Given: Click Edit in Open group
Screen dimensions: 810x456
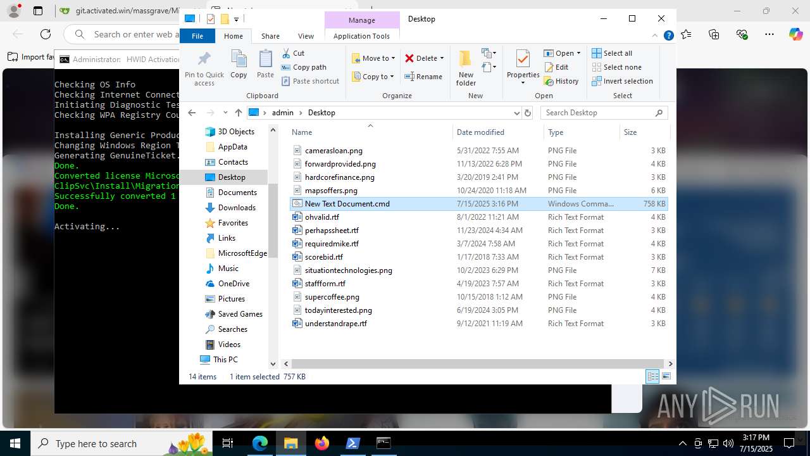Looking at the screenshot, I should pyautogui.click(x=556, y=67).
